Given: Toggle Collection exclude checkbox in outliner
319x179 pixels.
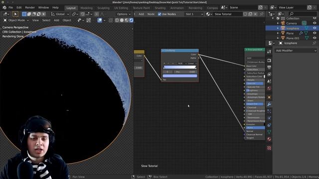Looking at the screenshot, I should 278,18.
